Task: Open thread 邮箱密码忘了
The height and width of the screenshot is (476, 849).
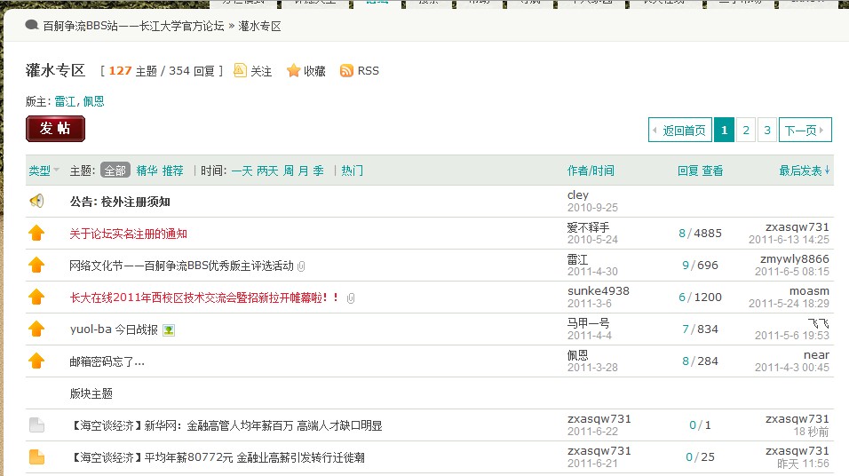Action: pyautogui.click(x=107, y=361)
